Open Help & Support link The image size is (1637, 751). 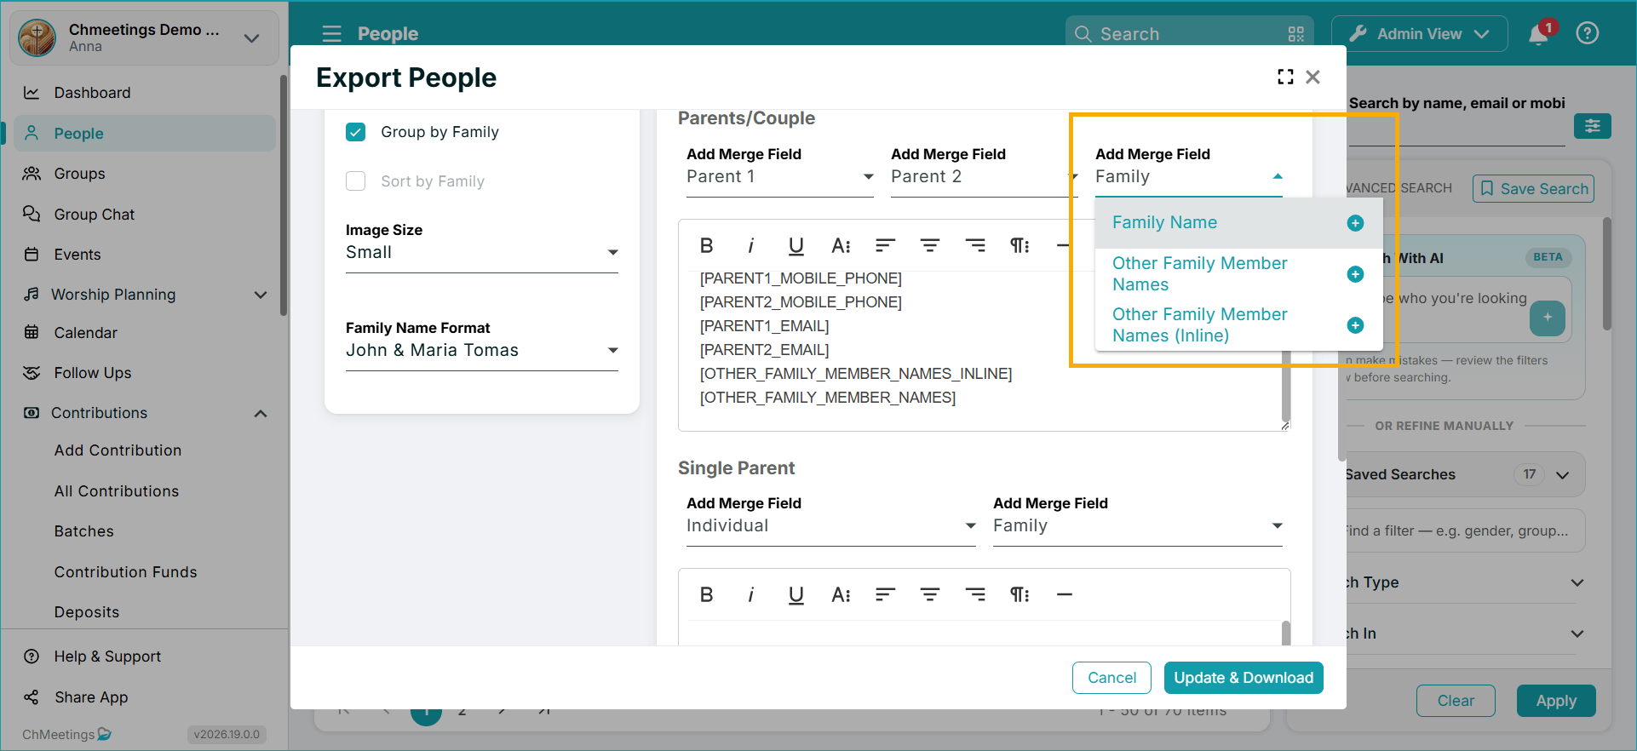[x=107, y=656]
